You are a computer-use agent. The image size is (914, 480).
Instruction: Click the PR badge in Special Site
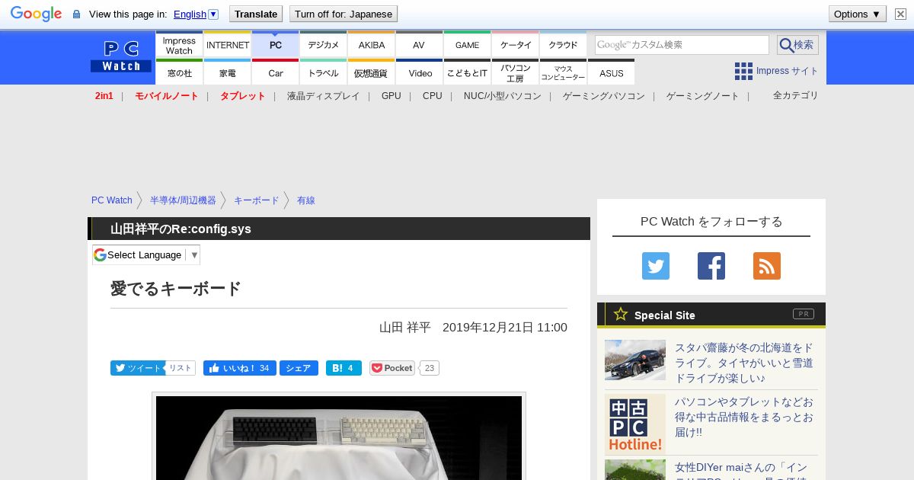[803, 314]
